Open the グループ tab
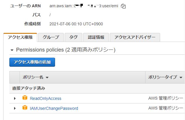185x120 pixels. (51, 37)
